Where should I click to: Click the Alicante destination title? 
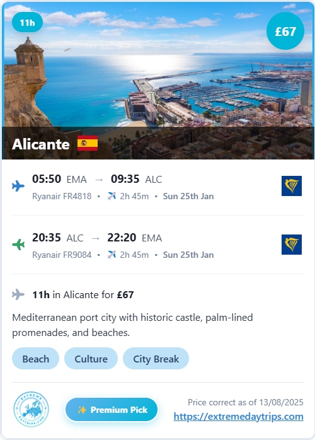point(41,144)
